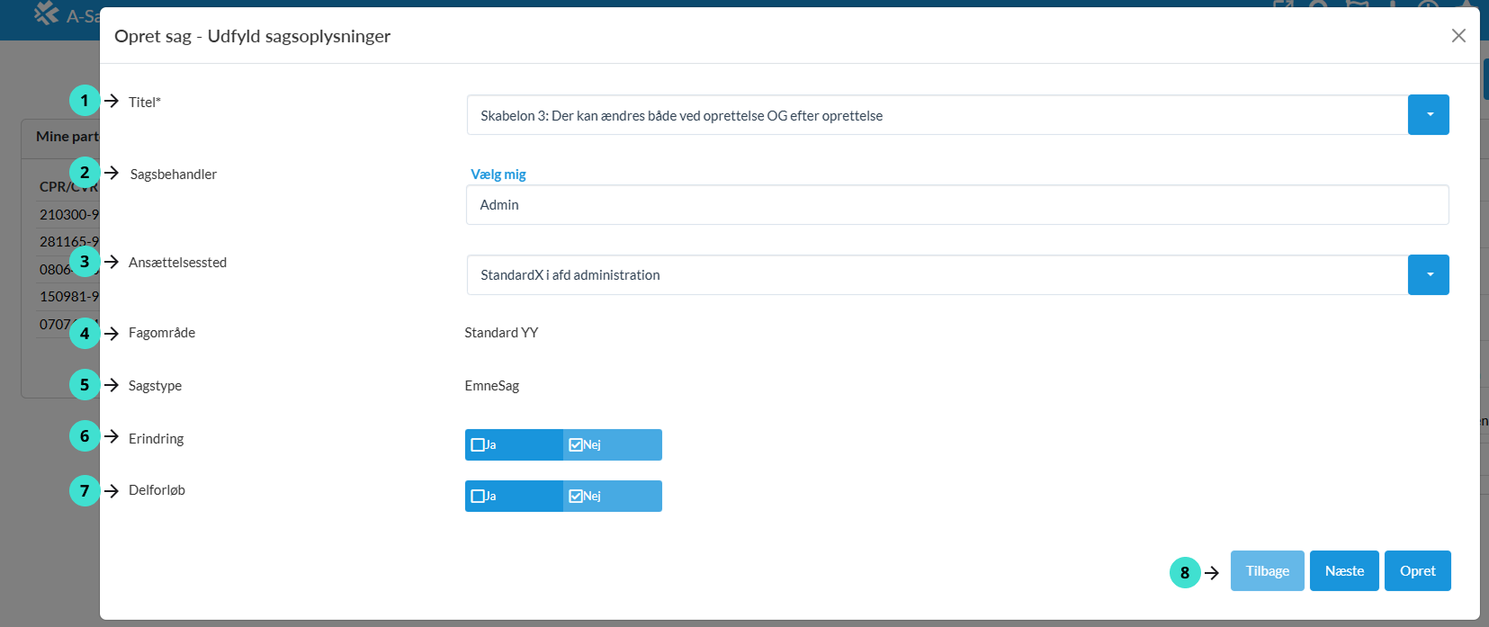Screen dimensions: 1489x627
Task: Click the number 2 badge beside Sagsbehandler
Action: tap(85, 173)
